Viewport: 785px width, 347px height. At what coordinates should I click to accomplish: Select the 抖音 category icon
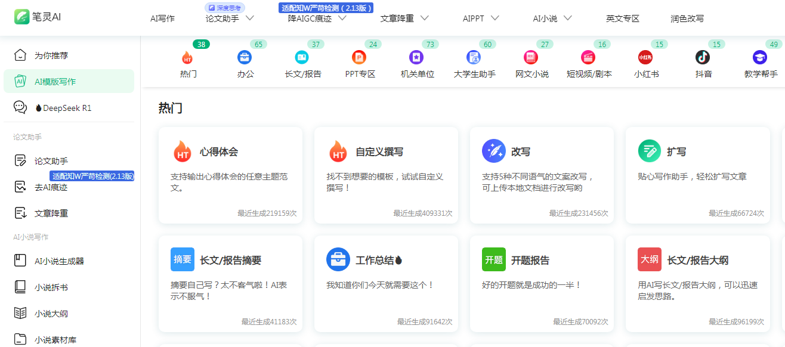703,57
